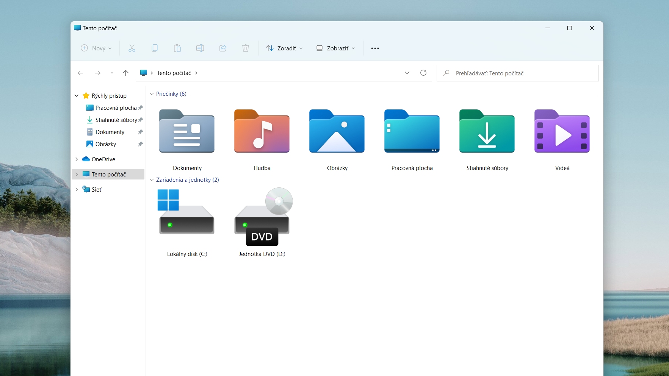Click the Delete (trash) icon
The height and width of the screenshot is (376, 669).
coord(246,48)
